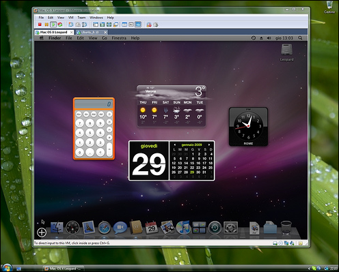Open the Trash in the Mac dock

click(x=286, y=228)
